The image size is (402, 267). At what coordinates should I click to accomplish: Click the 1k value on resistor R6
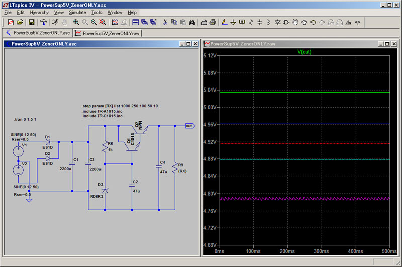(110, 149)
